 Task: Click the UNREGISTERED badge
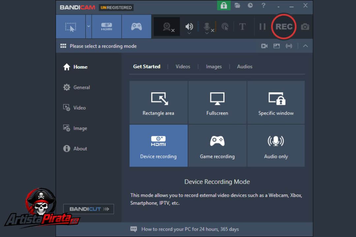click(x=116, y=8)
